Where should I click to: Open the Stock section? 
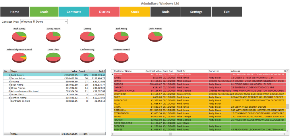tap(135, 12)
